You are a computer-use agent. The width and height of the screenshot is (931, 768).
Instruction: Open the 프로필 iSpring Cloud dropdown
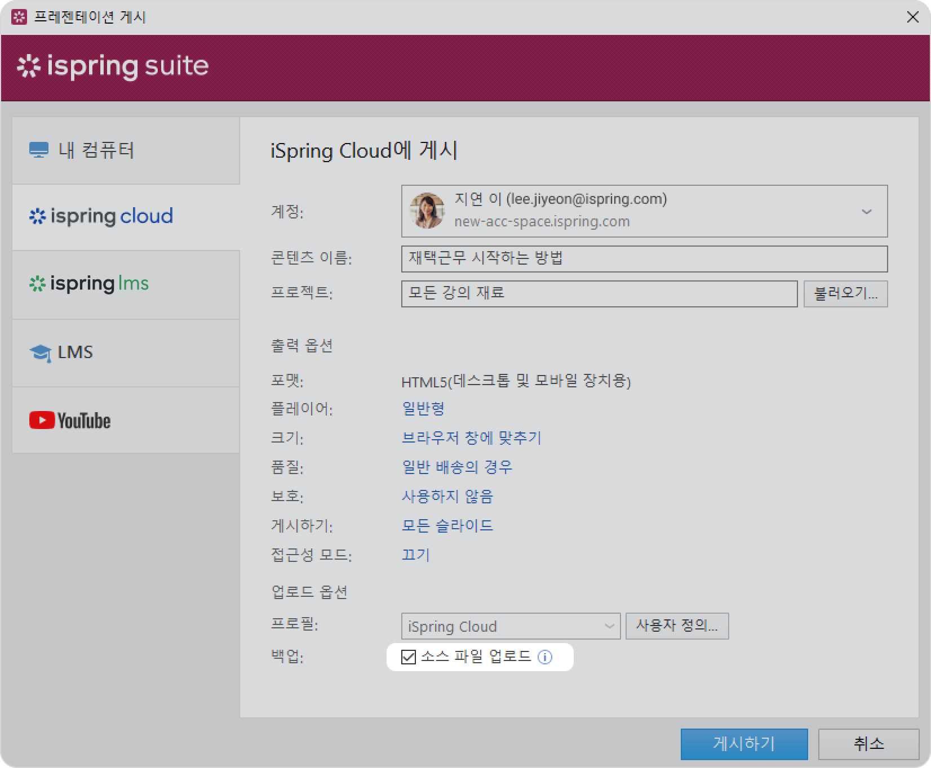(x=510, y=626)
